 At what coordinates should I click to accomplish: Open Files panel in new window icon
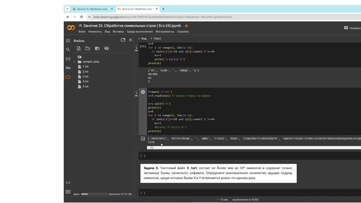pyautogui.click(x=123, y=40)
